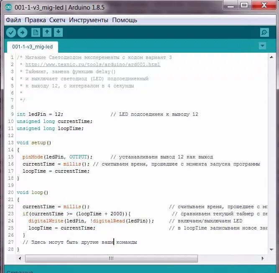Click the vertical scrollbar down arrow
Viewport: 279px width, 273px height.
pyautogui.click(x=271, y=250)
